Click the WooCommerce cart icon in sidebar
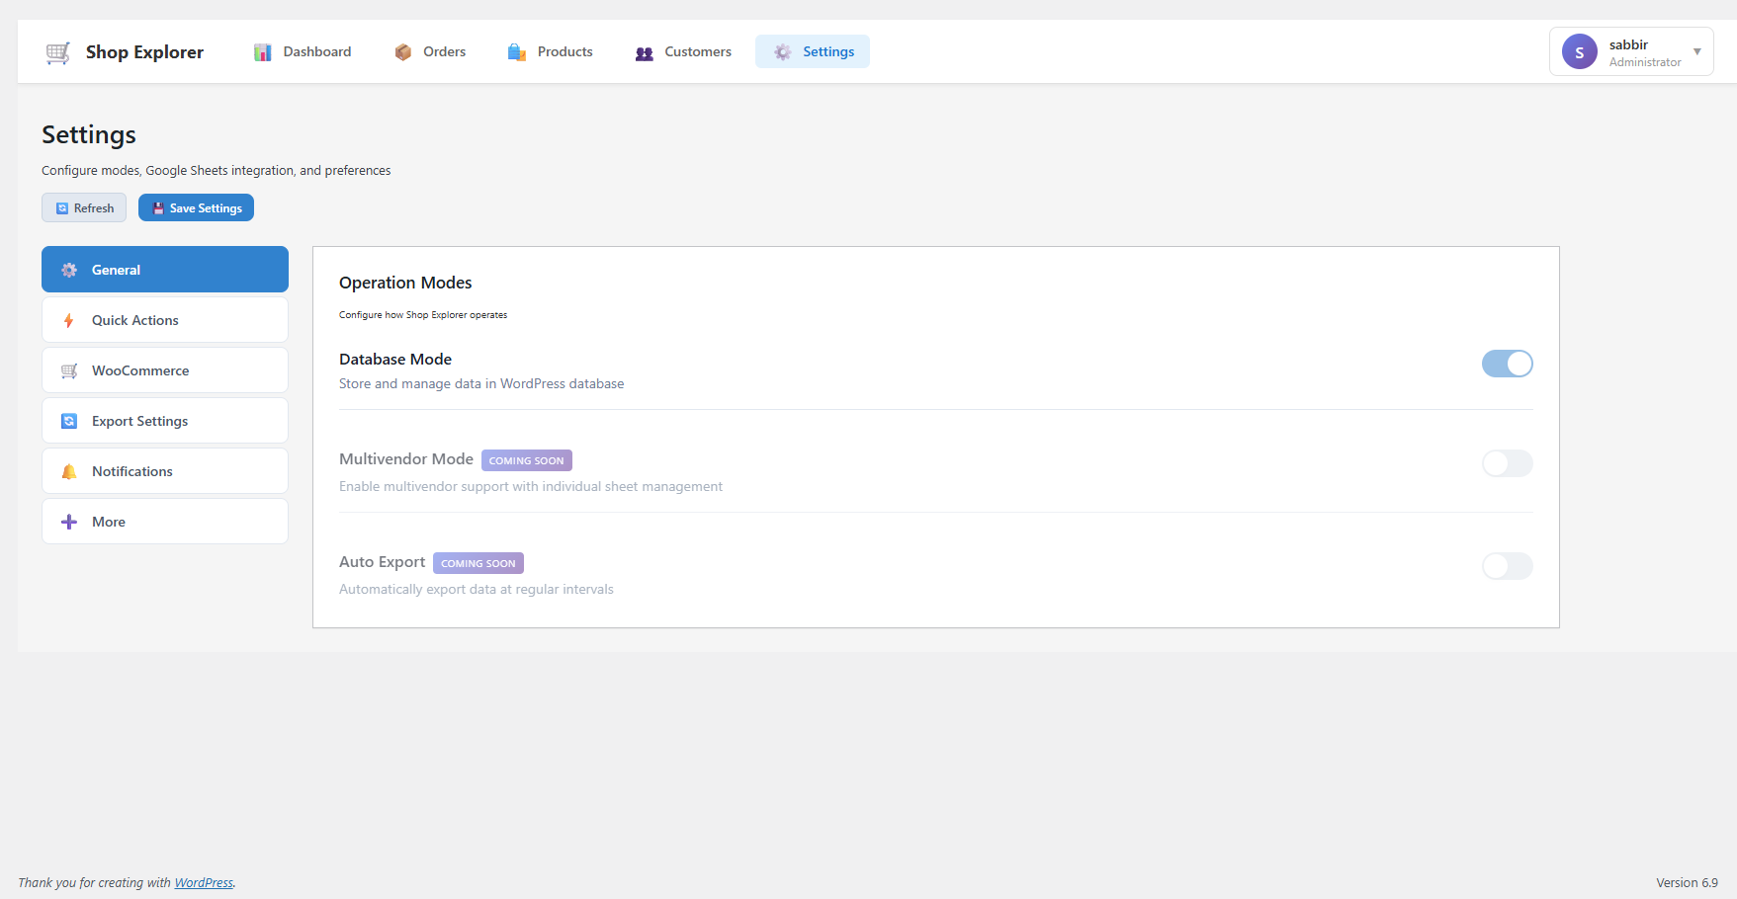Screen dimensions: 1737x899 coord(69,370)
